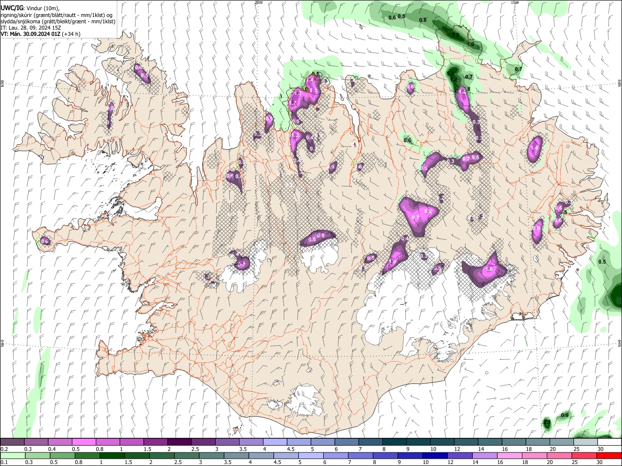This screenshot has width=622, height=466.
Task: Click the lower legend label '0.1'
Action: (x=4, y=463)
